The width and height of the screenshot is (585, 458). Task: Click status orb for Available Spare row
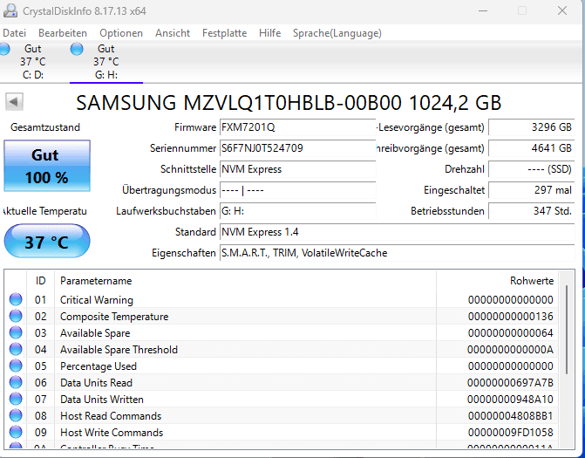point(16,332)
